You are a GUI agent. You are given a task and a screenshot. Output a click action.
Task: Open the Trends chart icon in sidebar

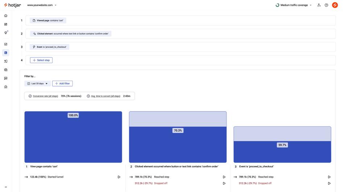tap(6, 44)
